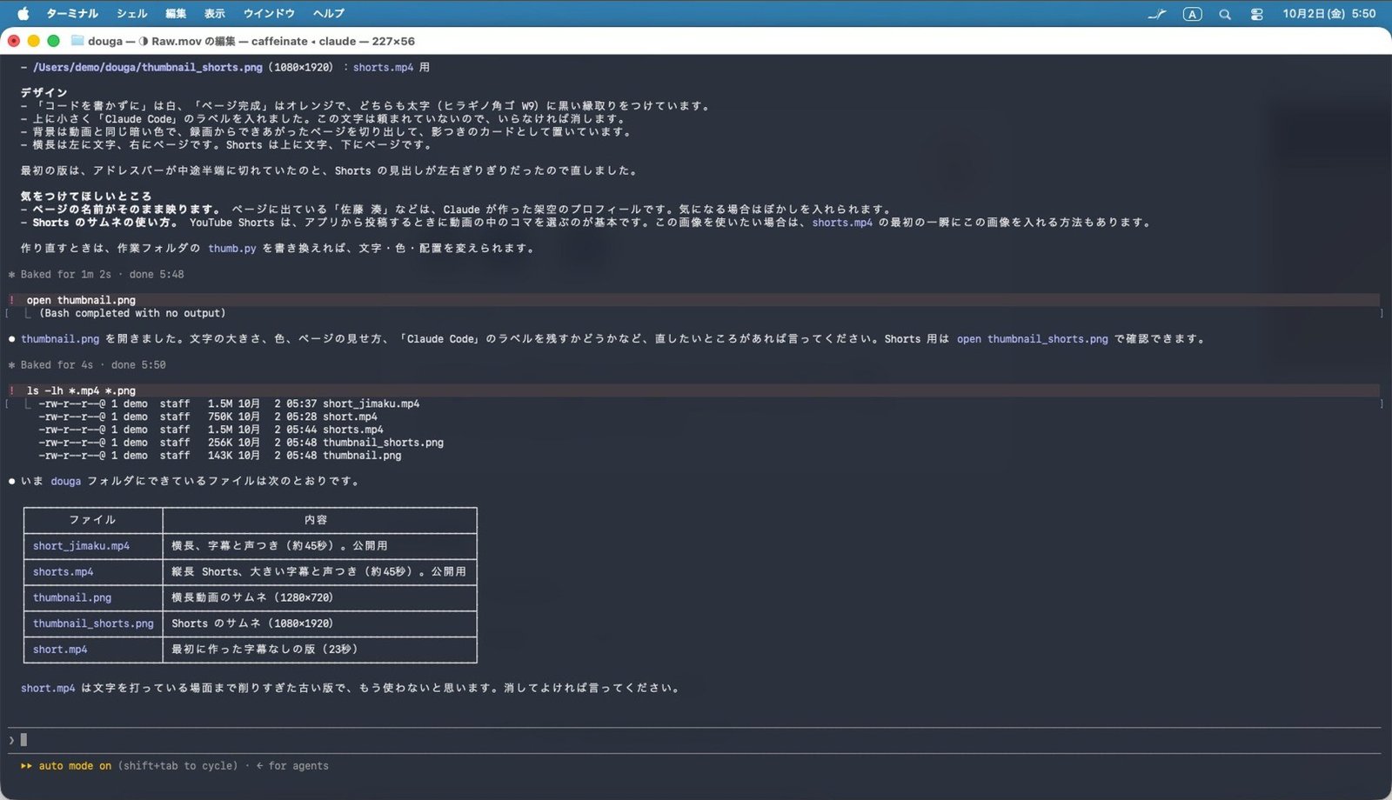Click short_jimaku.mp4 in the file table
Viewport: 1392px width, 800px height.
[x=81, y=545]
